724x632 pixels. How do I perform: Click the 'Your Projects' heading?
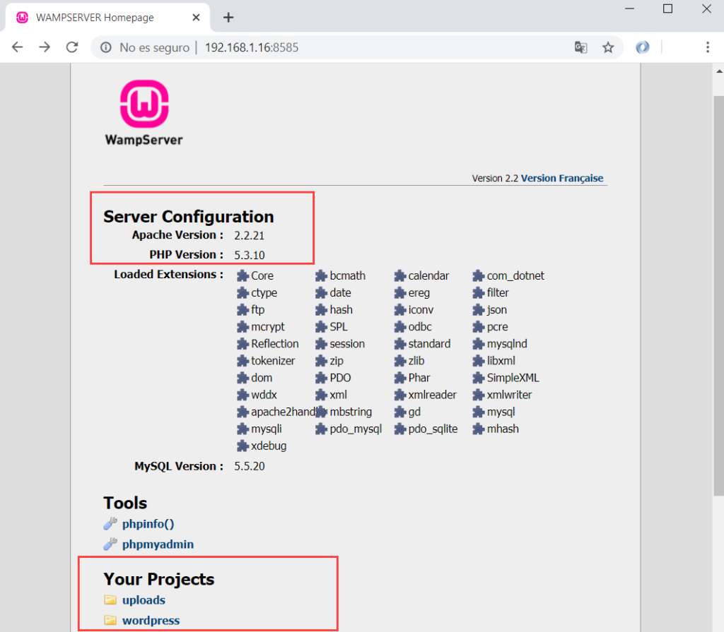click(159, 580)
